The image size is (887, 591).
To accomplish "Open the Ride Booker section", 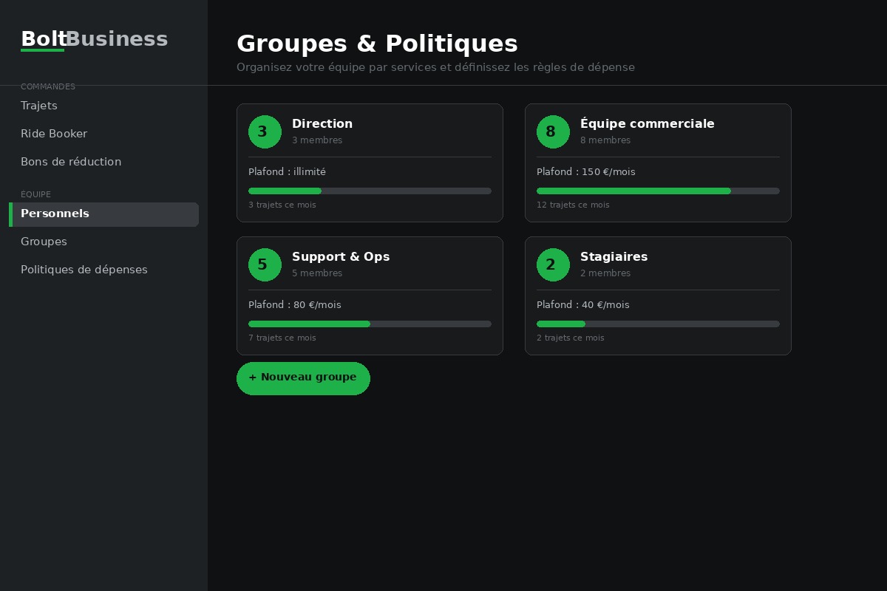I will click(54, 134).
